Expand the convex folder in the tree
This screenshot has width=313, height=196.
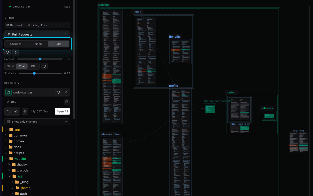coord(6,141)
